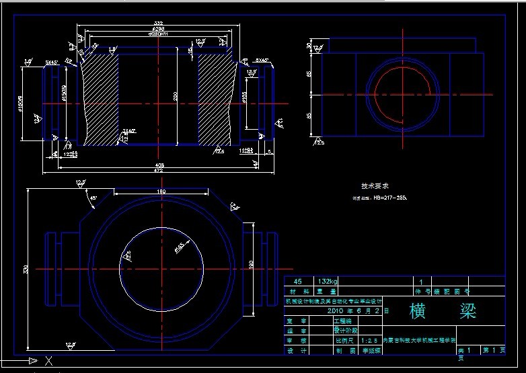Click the 设计阶段 label cell

pyautogui.click(x=346, y=331)
